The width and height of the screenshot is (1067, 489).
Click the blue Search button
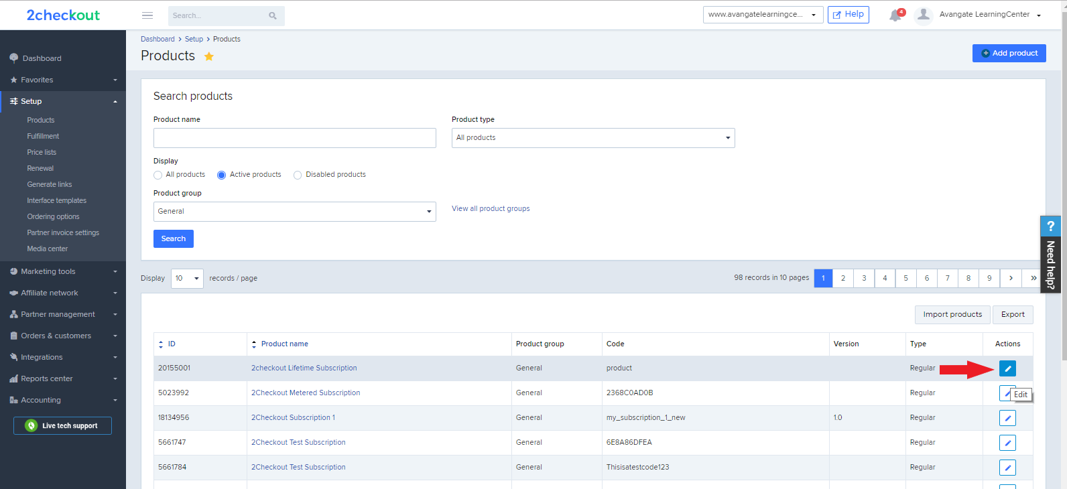click(x=174, y=239)
